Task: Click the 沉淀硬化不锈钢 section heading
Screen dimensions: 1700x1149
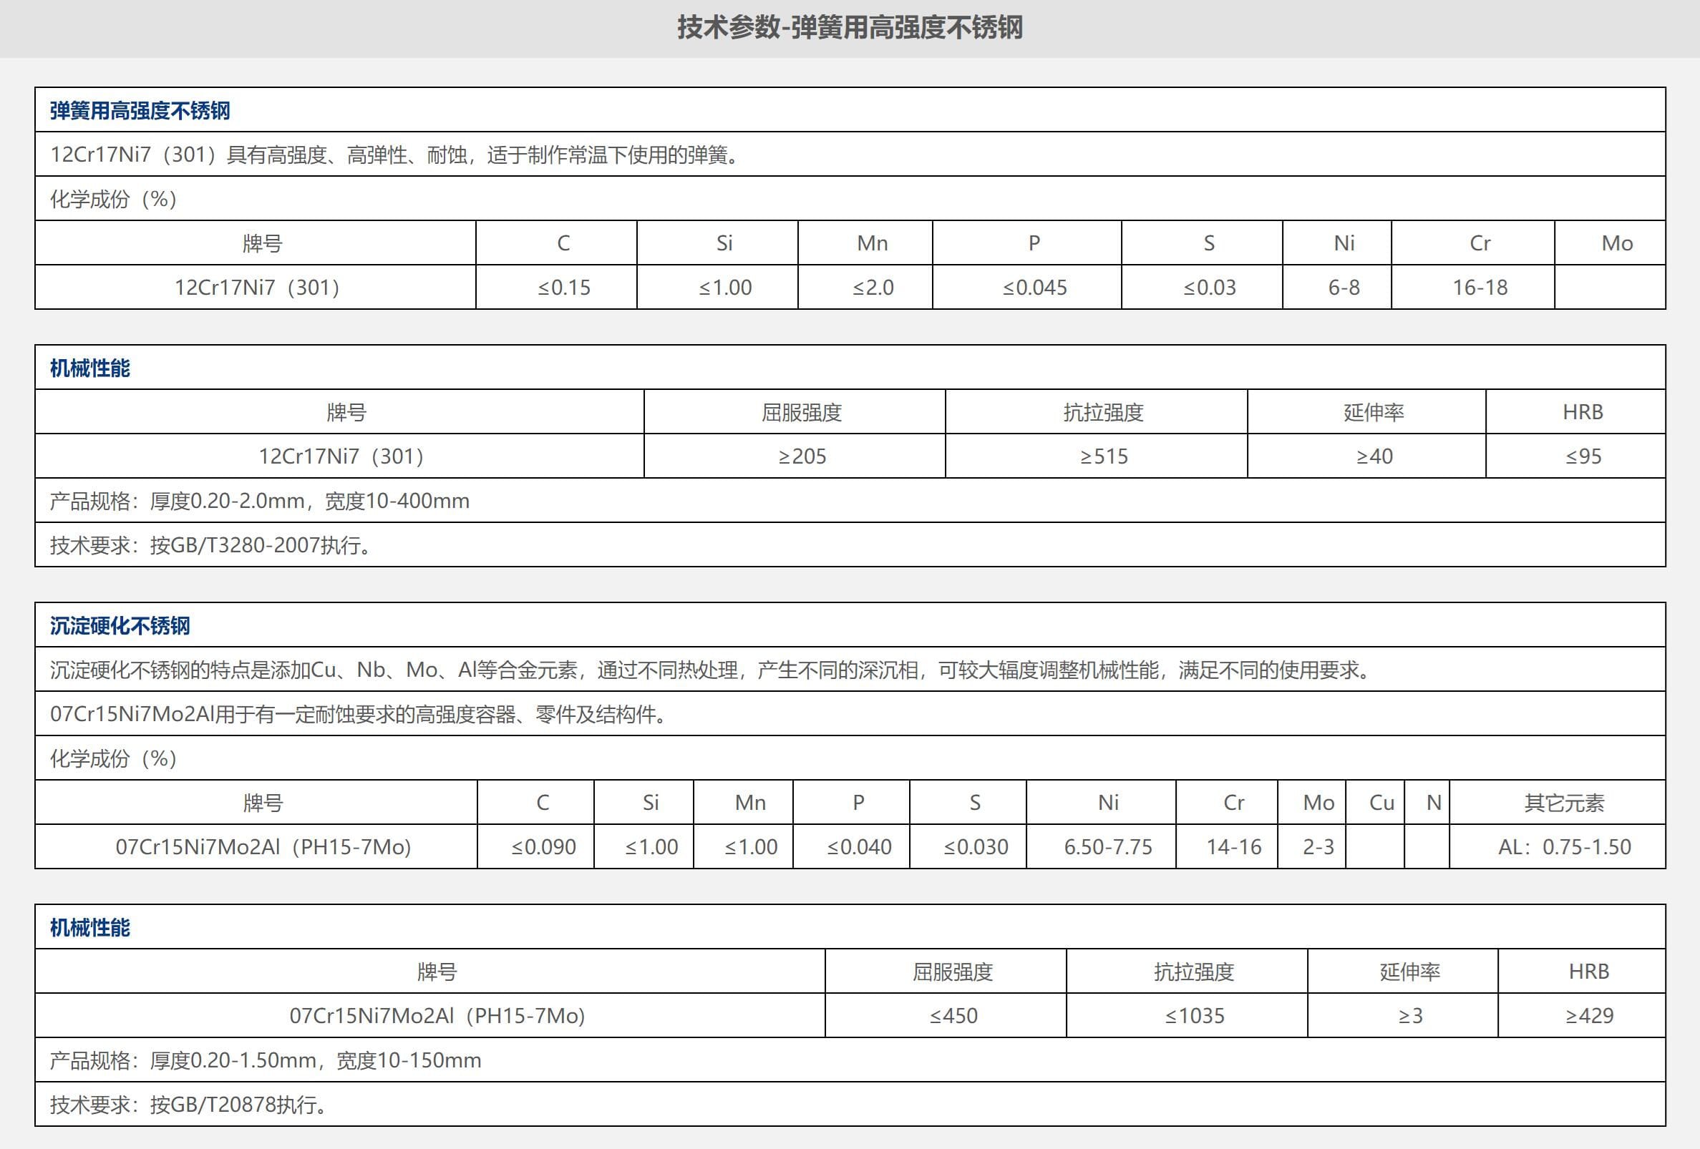Action: pos(120,626)
